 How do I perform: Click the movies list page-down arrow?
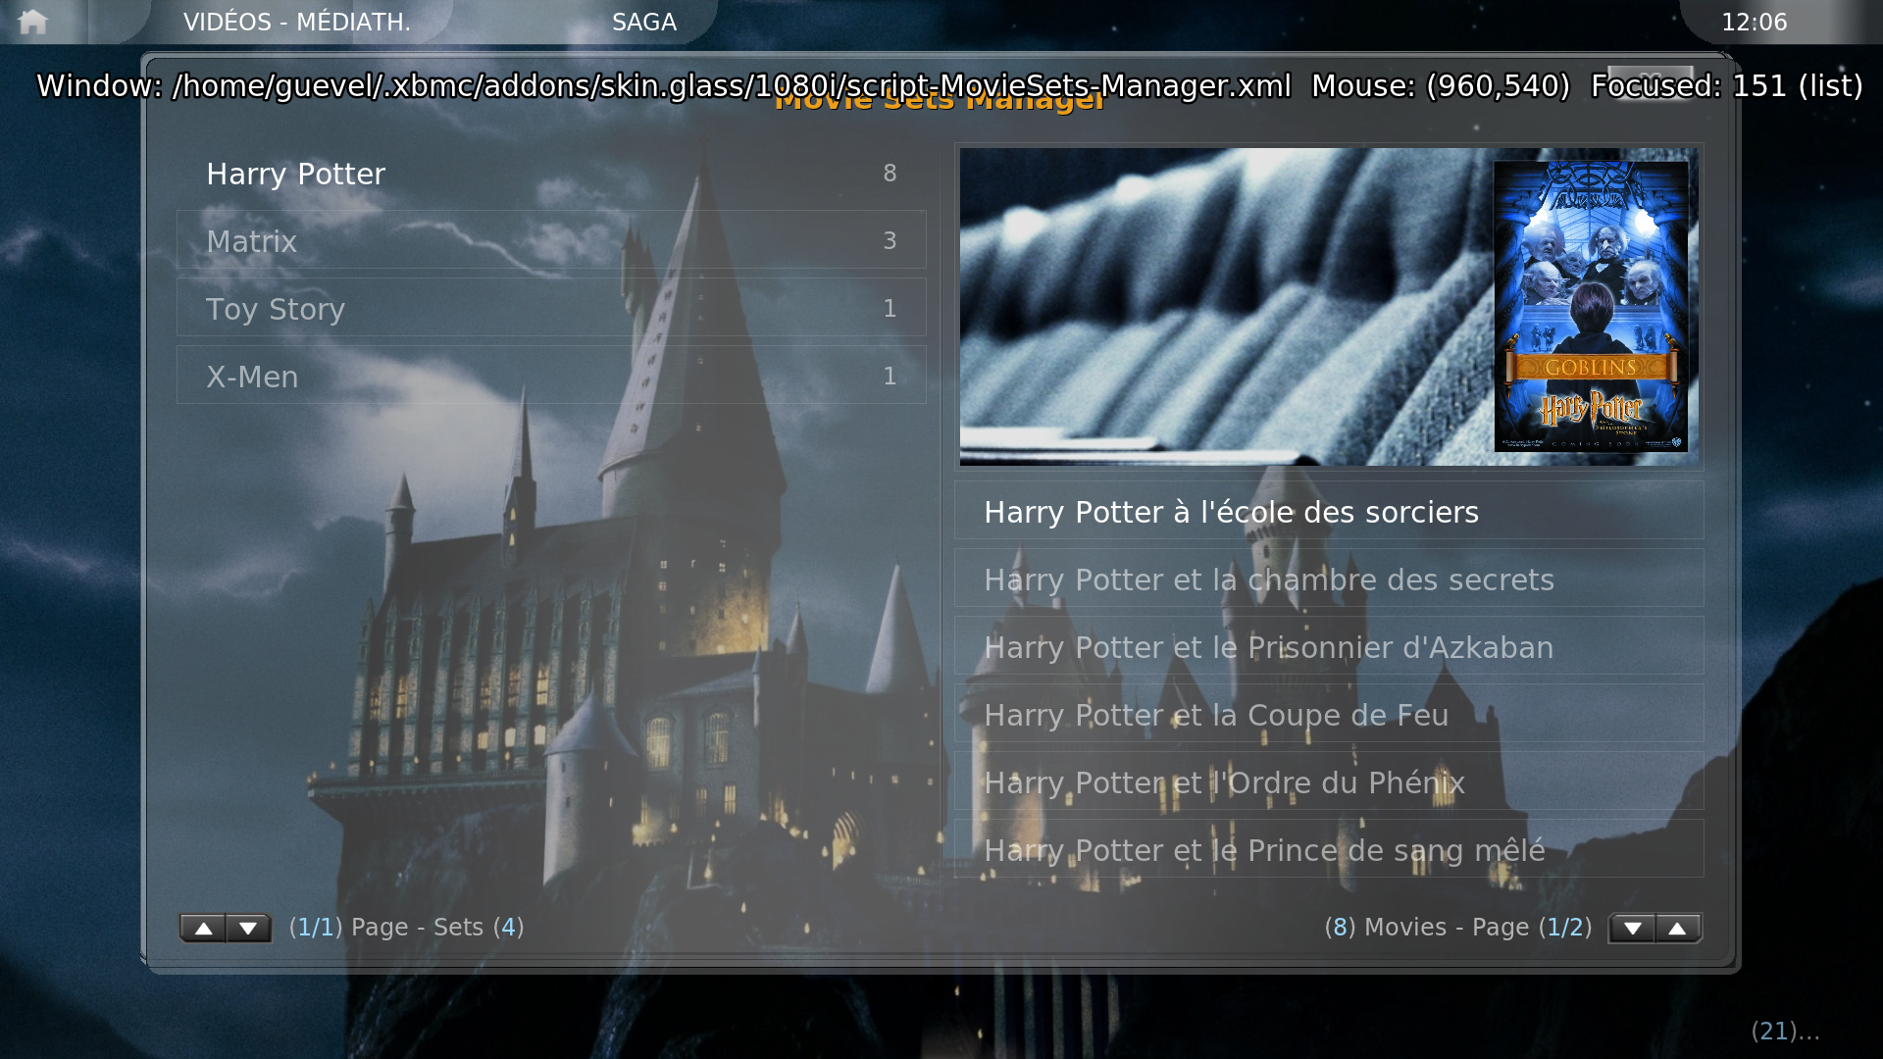[x=1632, y=928]
